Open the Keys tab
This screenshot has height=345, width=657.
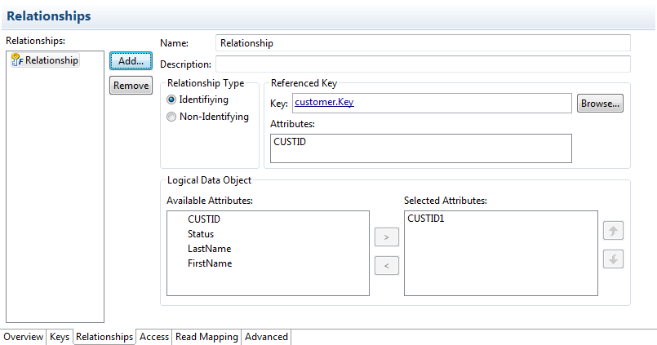pyautogui.click(x=60, y=337)
